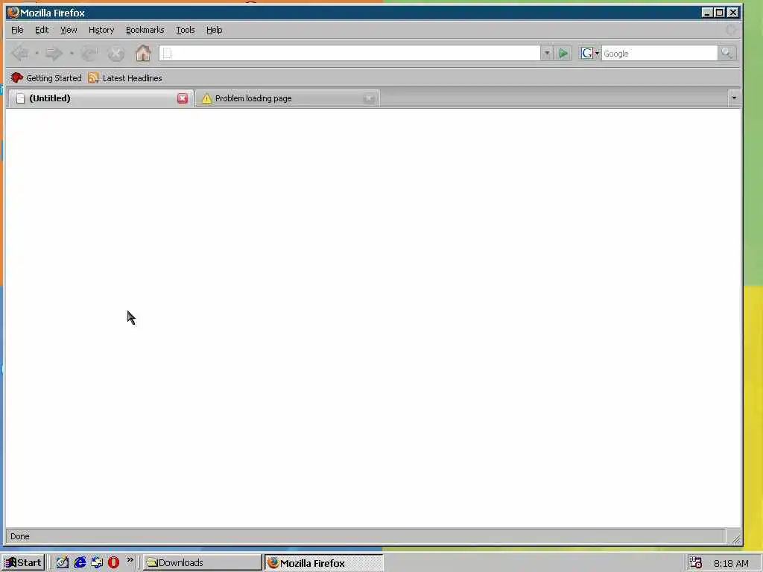Open the History menu

point(101,30)
